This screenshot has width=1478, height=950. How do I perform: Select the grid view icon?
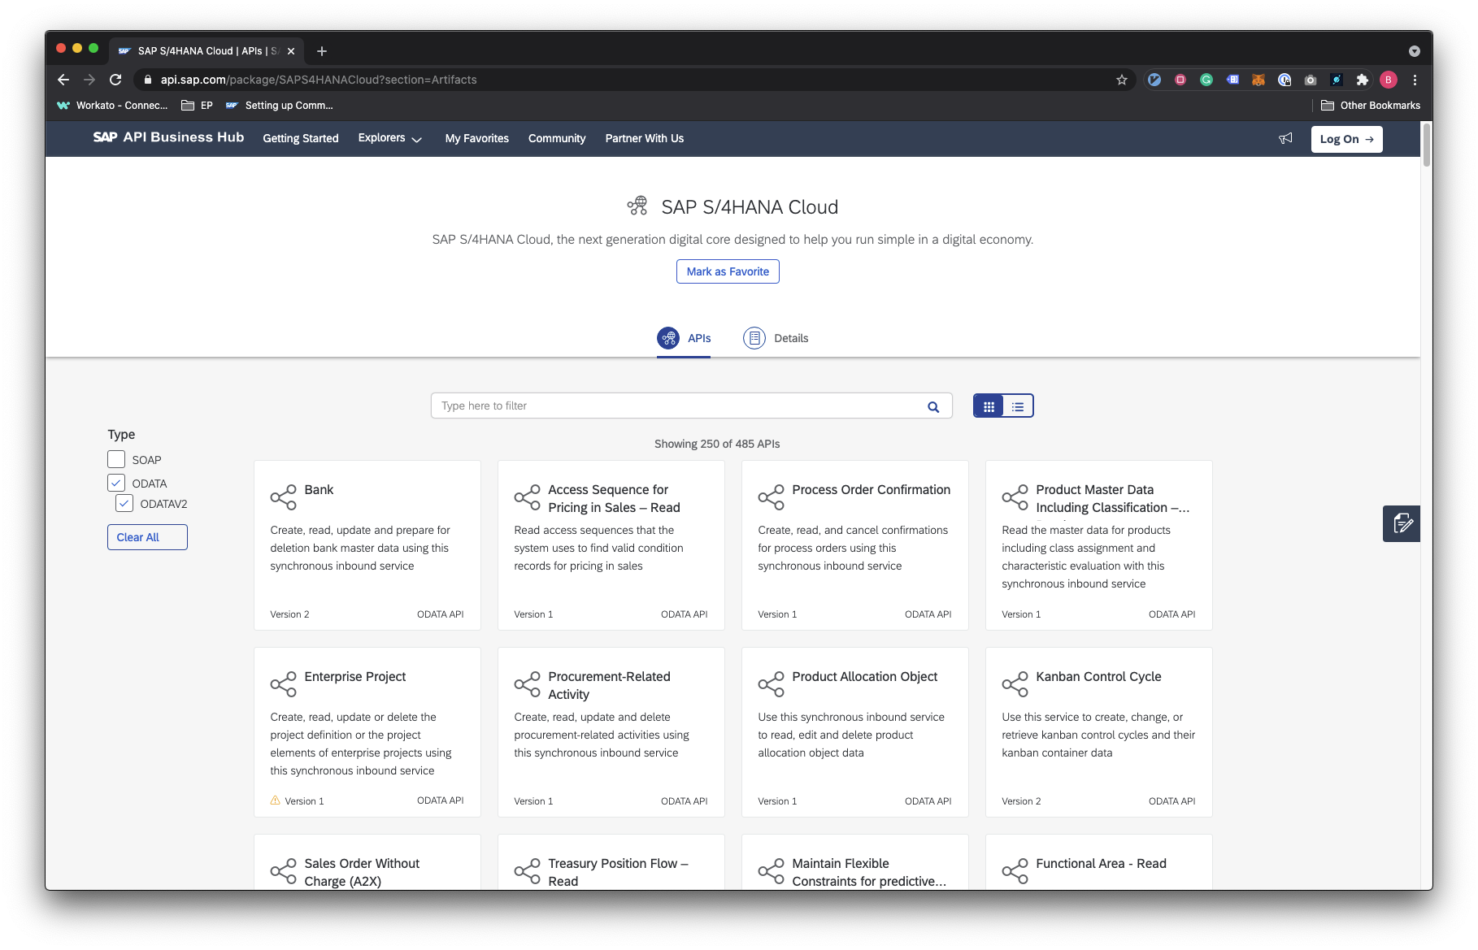click(989, 406)
